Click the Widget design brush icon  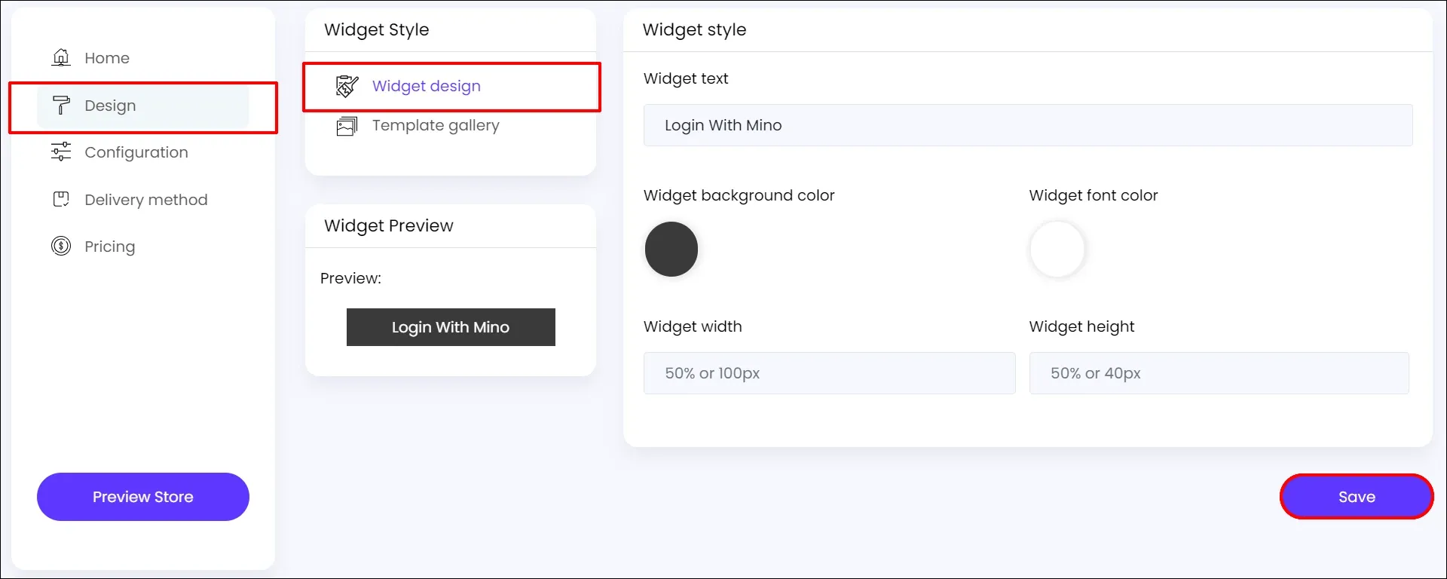point(347,86)
